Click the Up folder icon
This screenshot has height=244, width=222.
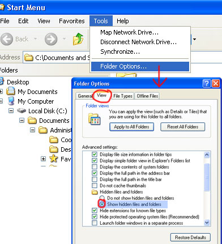(x=78, y=39)
